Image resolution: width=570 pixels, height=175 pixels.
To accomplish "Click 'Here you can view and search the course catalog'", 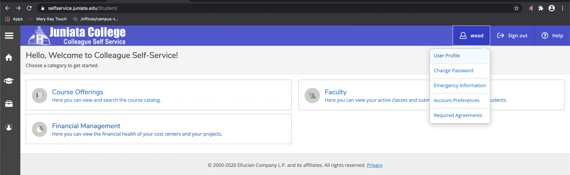I will tap(107, 100).
